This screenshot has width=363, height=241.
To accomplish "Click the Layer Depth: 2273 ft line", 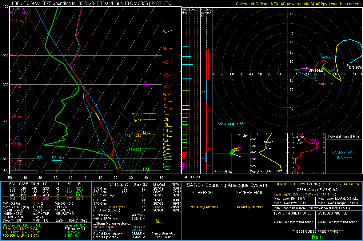I will (x=305, y=194).
